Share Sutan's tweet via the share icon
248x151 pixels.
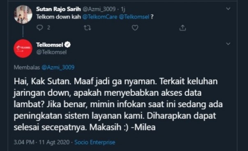(183, 28)
